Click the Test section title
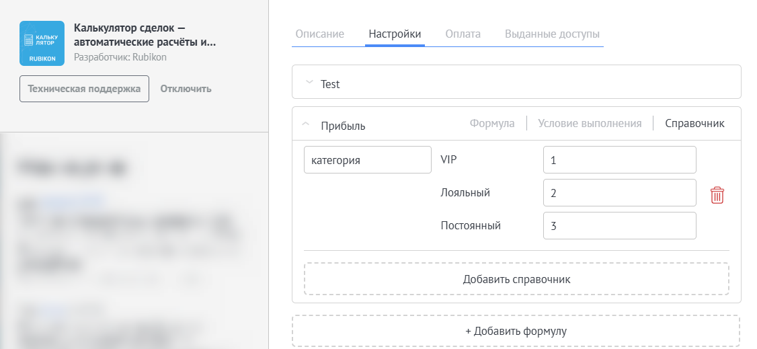 click(330, 84)
